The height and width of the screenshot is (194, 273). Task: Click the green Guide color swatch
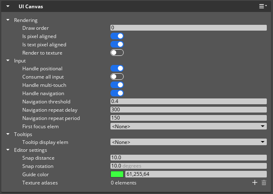point(117,174)
